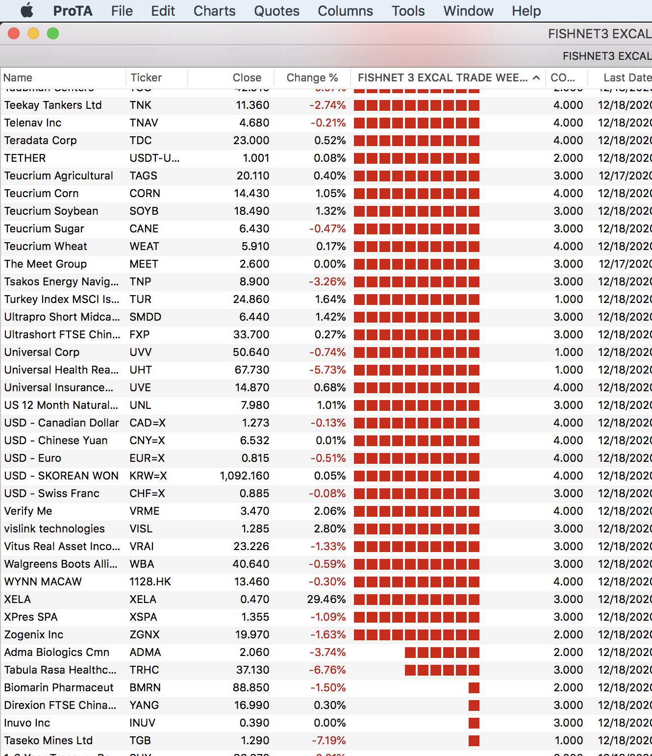Click the CNY=X ticker cell

pyautogui.click(x=147, y=440)
